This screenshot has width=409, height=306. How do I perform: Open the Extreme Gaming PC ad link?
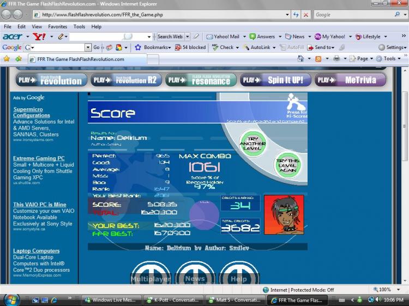click(39, 158)
